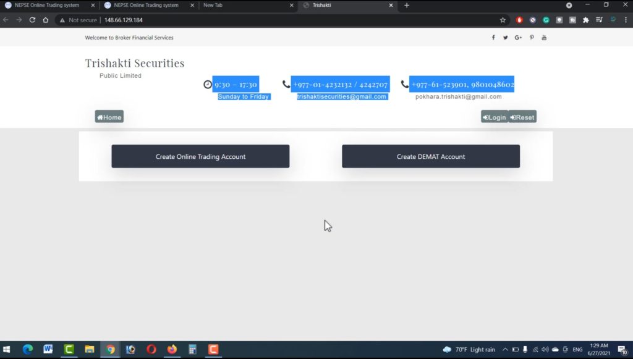Open Calculator from taskbar

click(x=193, y=349)
